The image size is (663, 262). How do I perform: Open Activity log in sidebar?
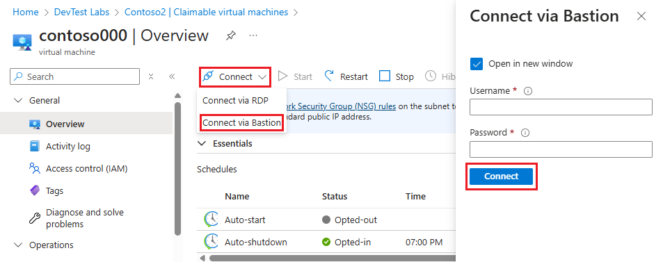(x=68, y=146)
